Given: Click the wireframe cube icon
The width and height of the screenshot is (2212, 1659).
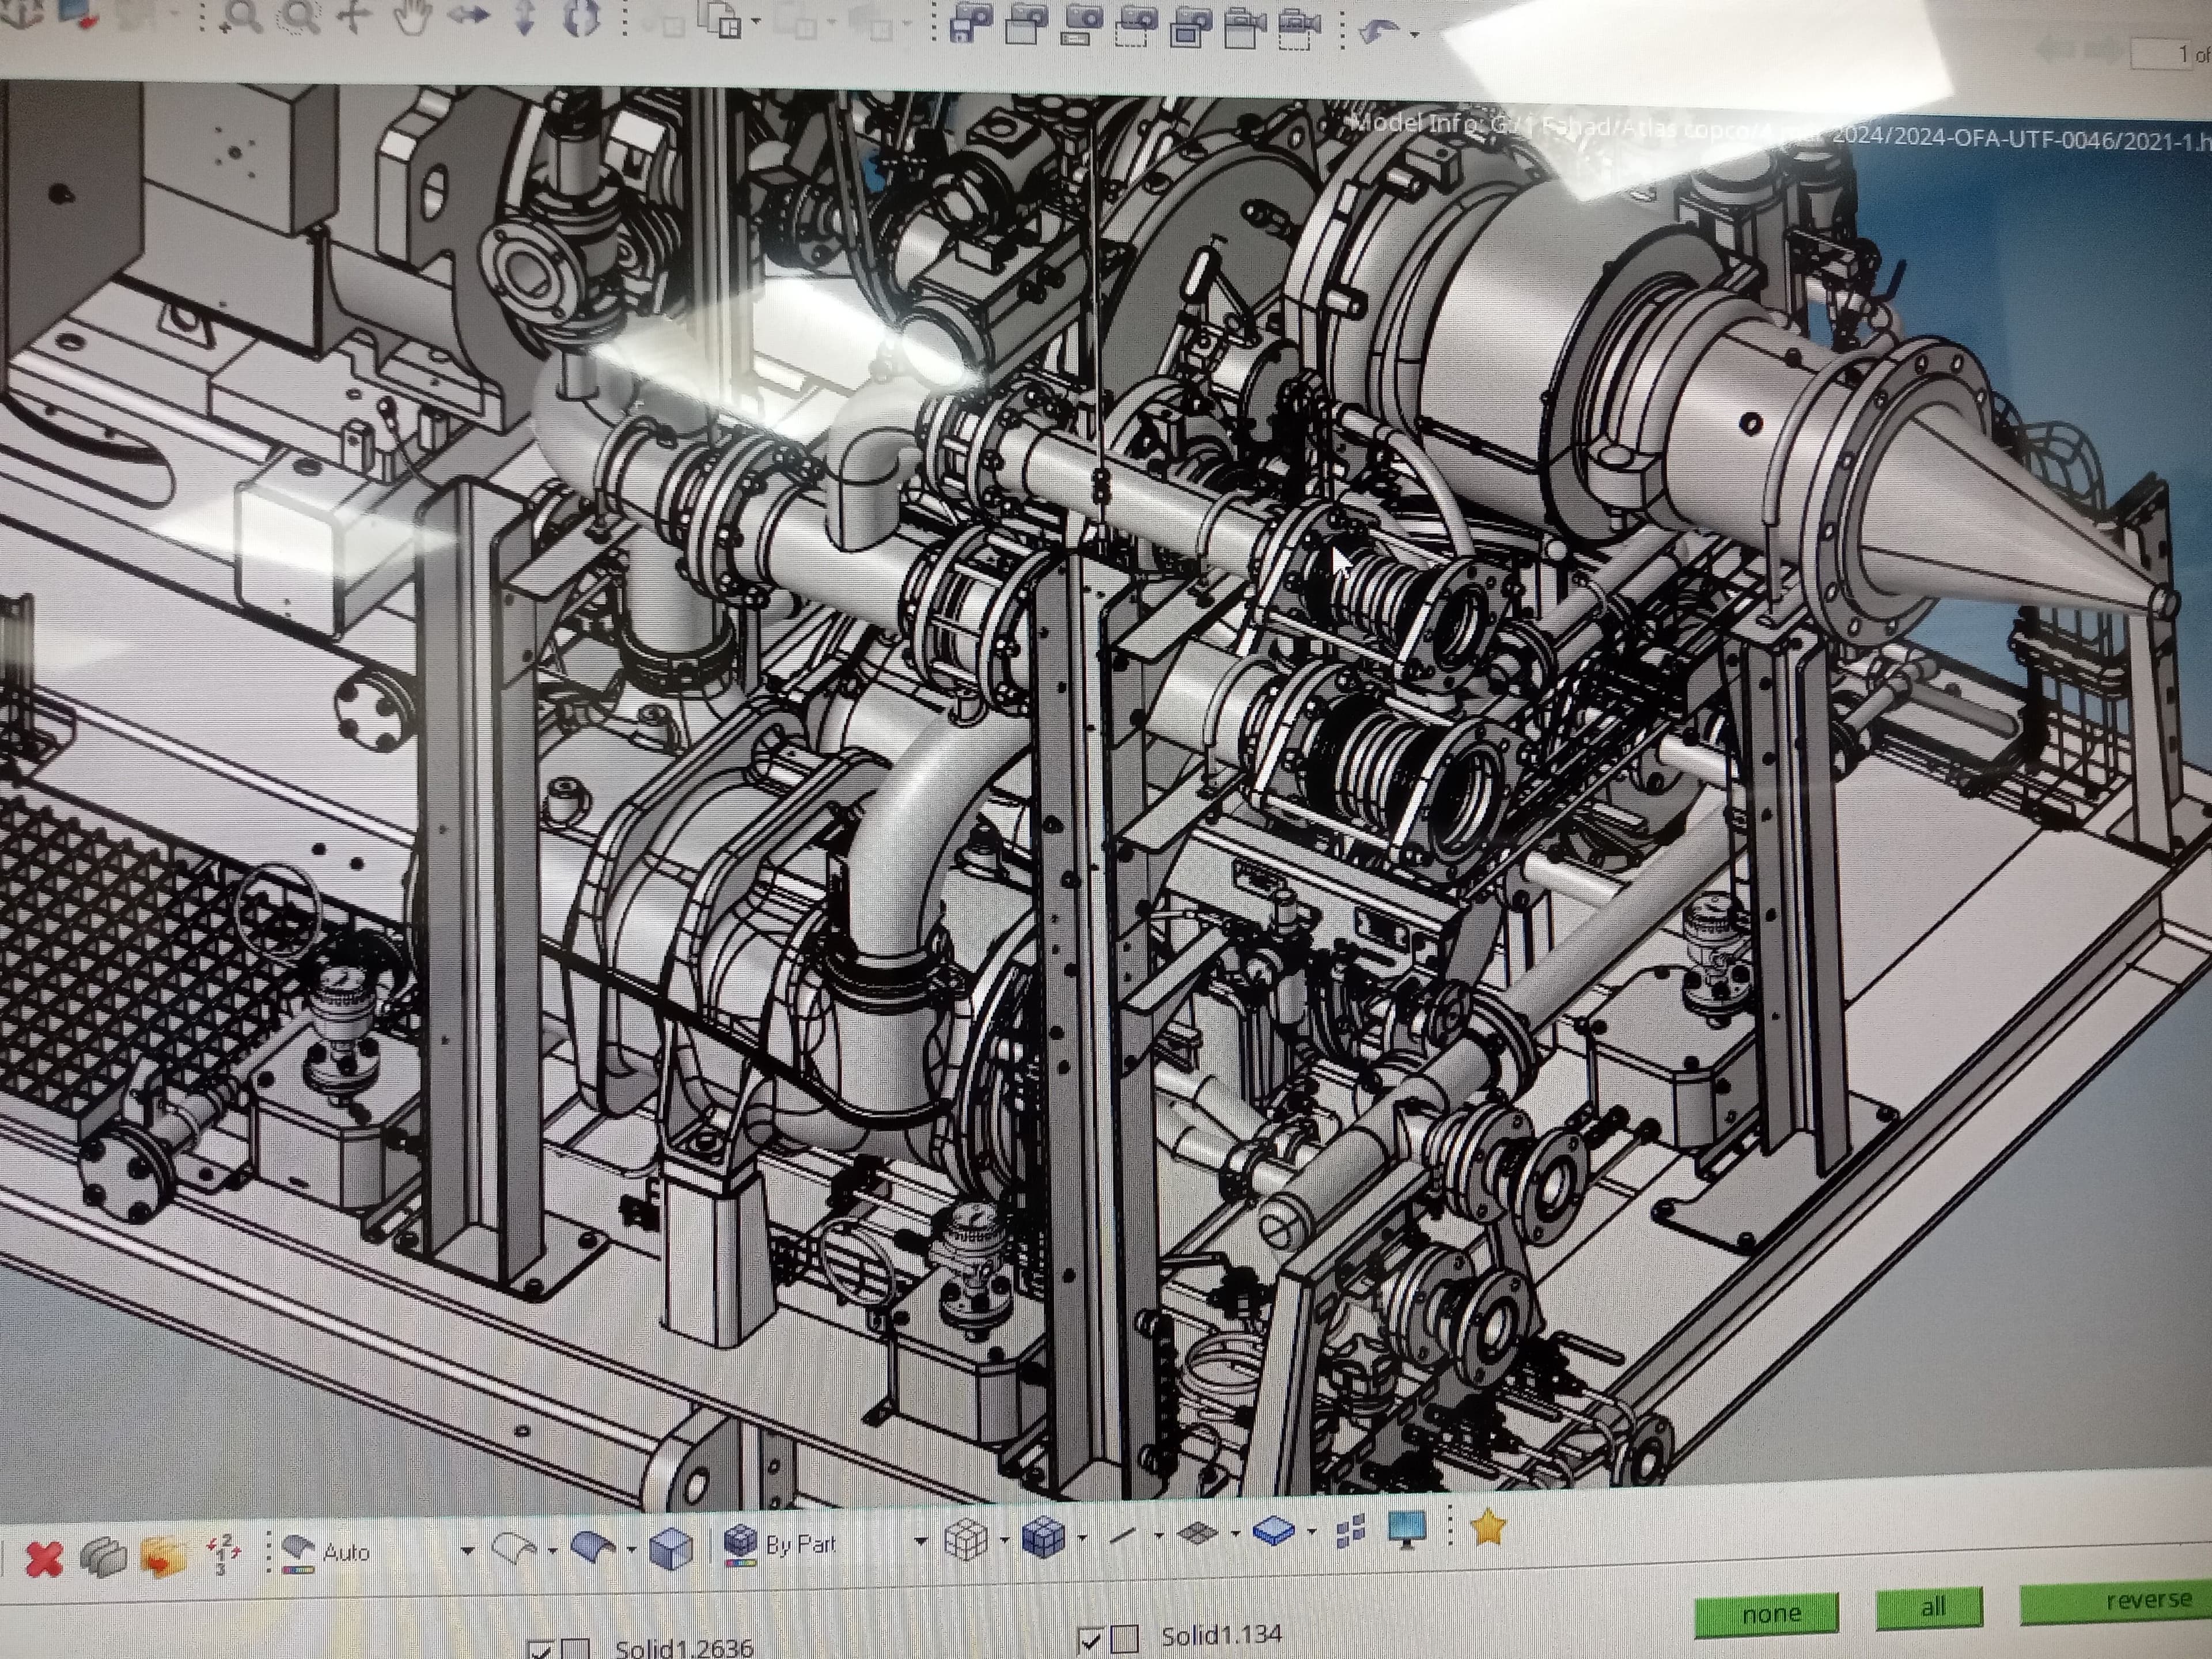Looking at the screenshot, I should coord(966,1540).
